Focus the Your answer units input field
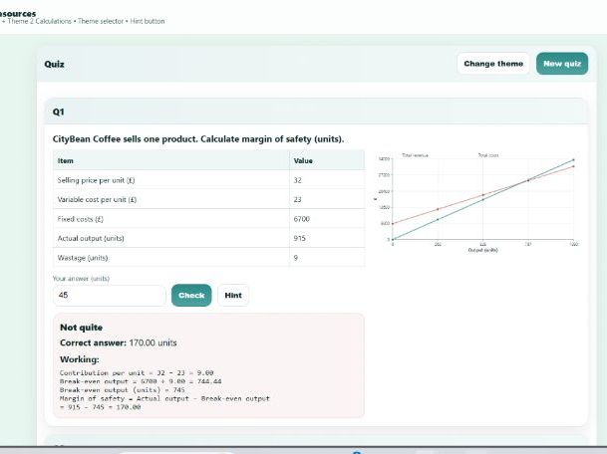 click(109, 296)
